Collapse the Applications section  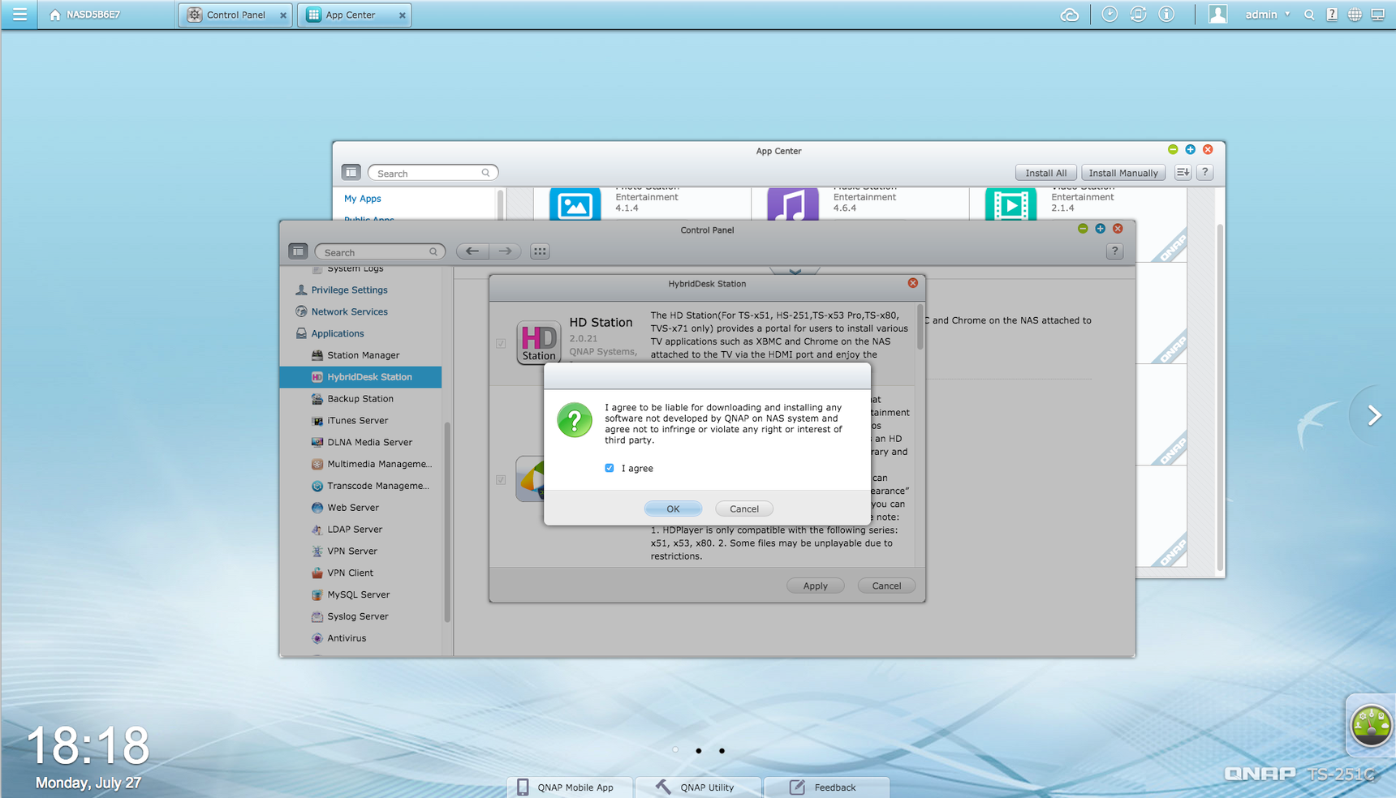point(337,333)
